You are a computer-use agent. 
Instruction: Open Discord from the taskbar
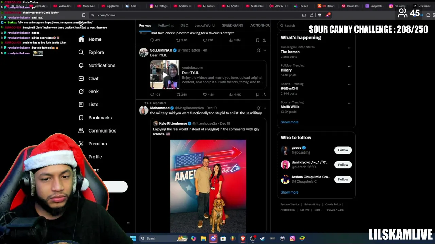[x=213, y=238]
